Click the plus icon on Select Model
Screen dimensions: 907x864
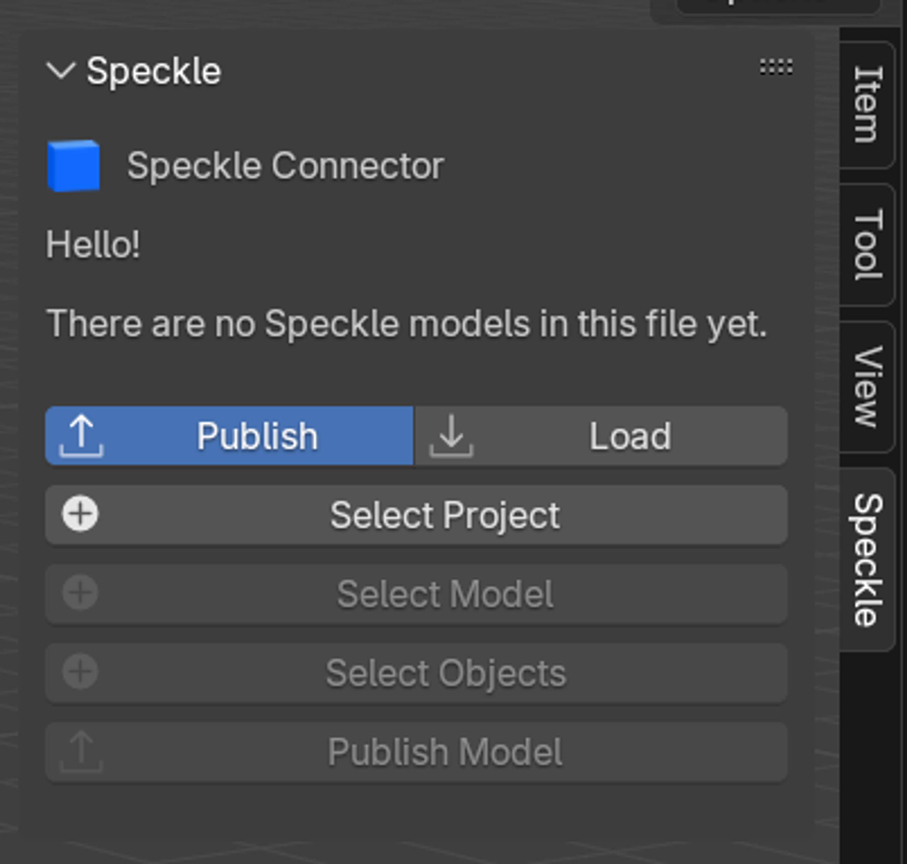(x=80, y=593)
